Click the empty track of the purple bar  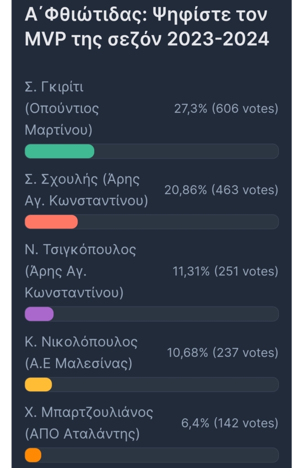coord(166,314)
